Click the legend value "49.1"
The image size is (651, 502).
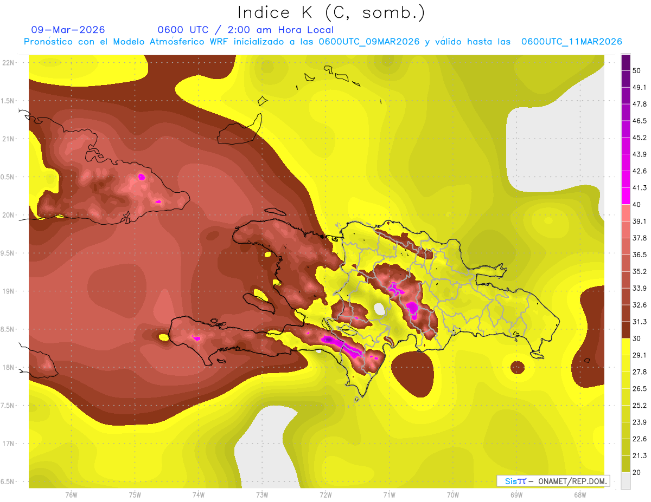pos(639,87)
